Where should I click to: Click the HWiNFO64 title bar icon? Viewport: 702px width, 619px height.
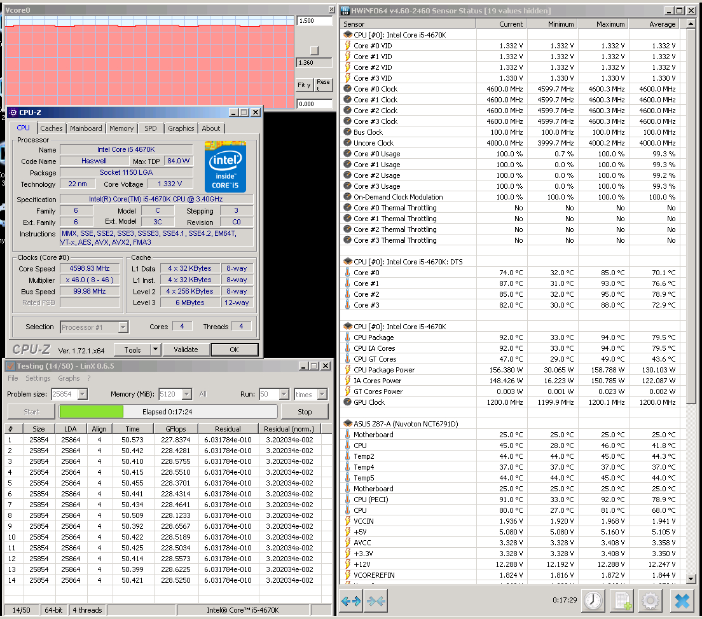tap(345, 10)
